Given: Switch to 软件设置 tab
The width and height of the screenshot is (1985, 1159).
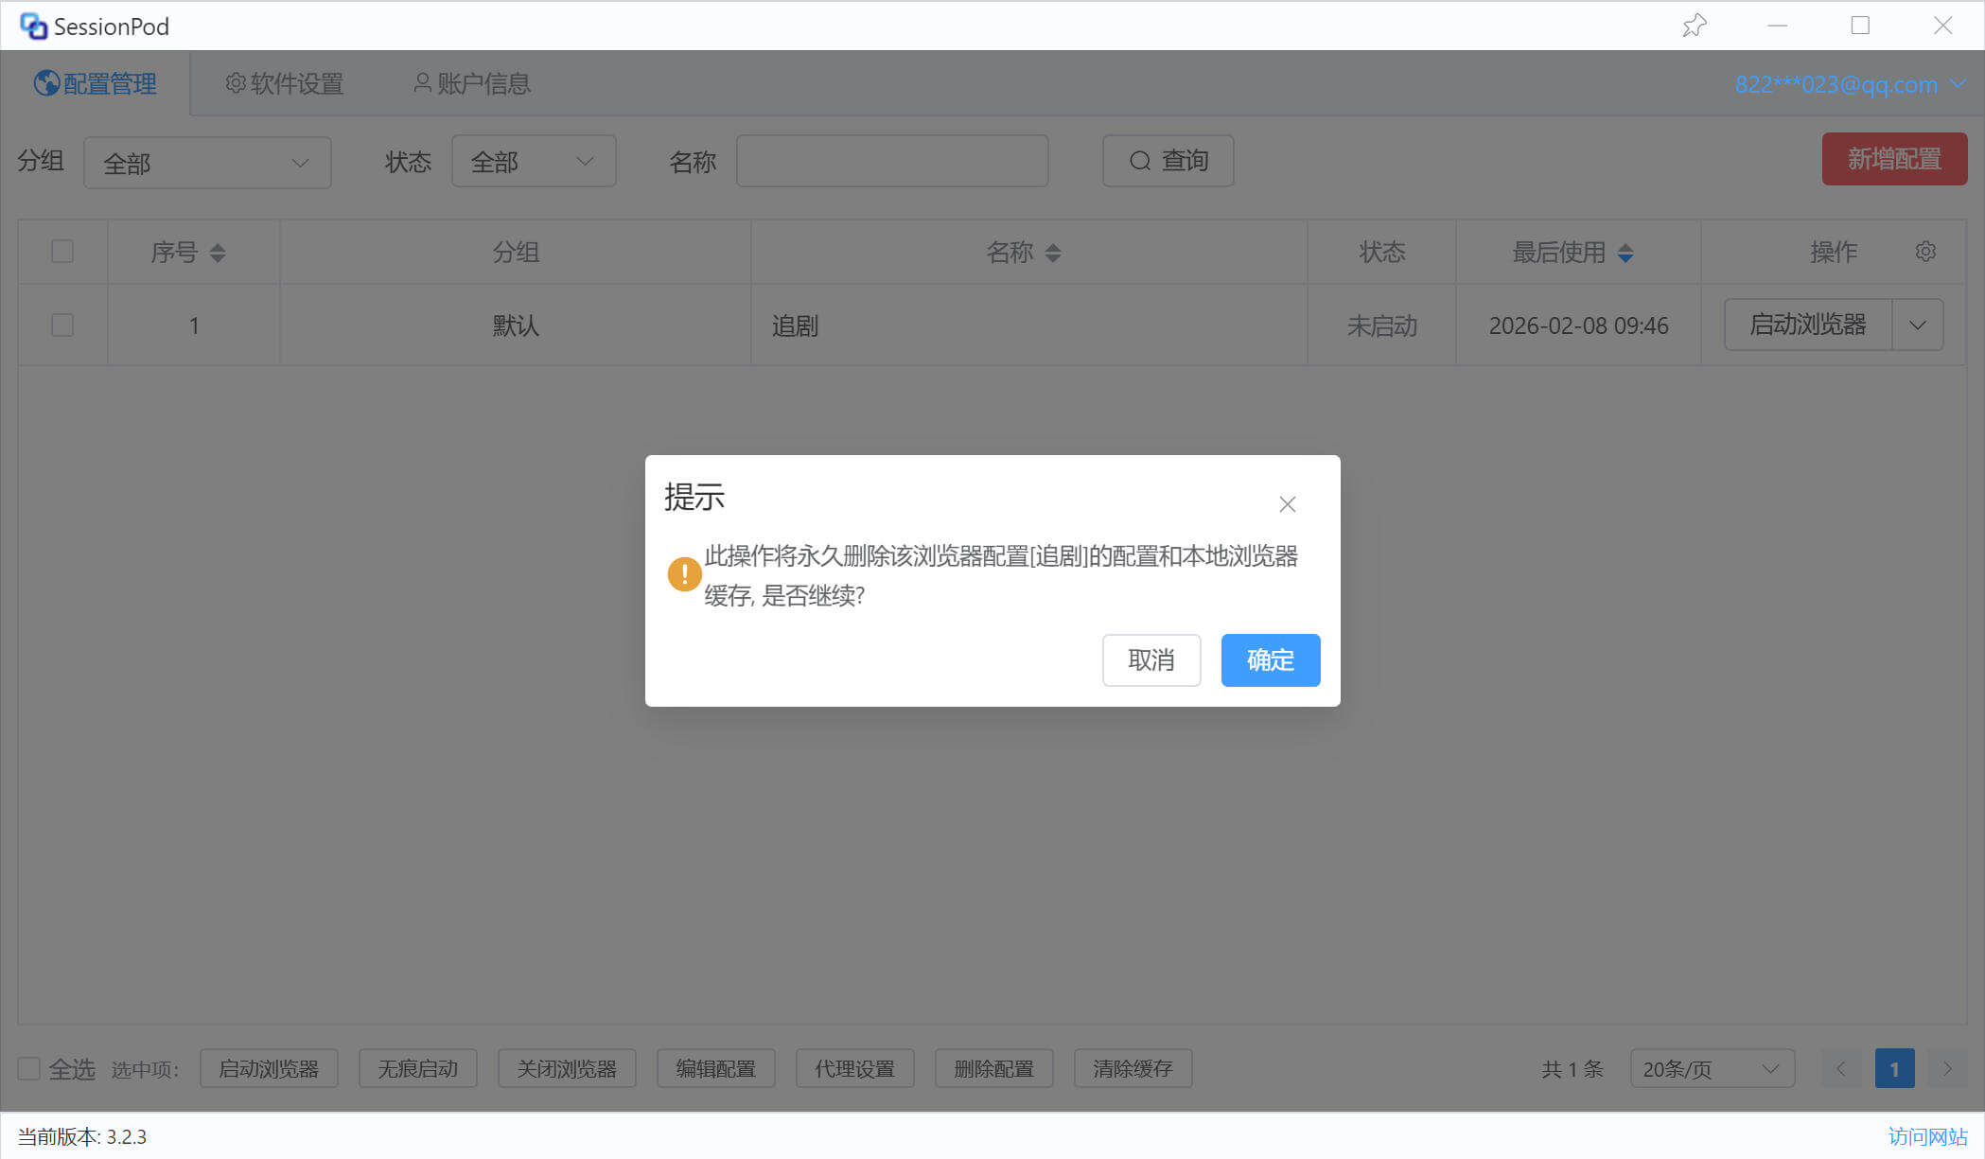Looking at the screenshot, I should click(284, 83).
